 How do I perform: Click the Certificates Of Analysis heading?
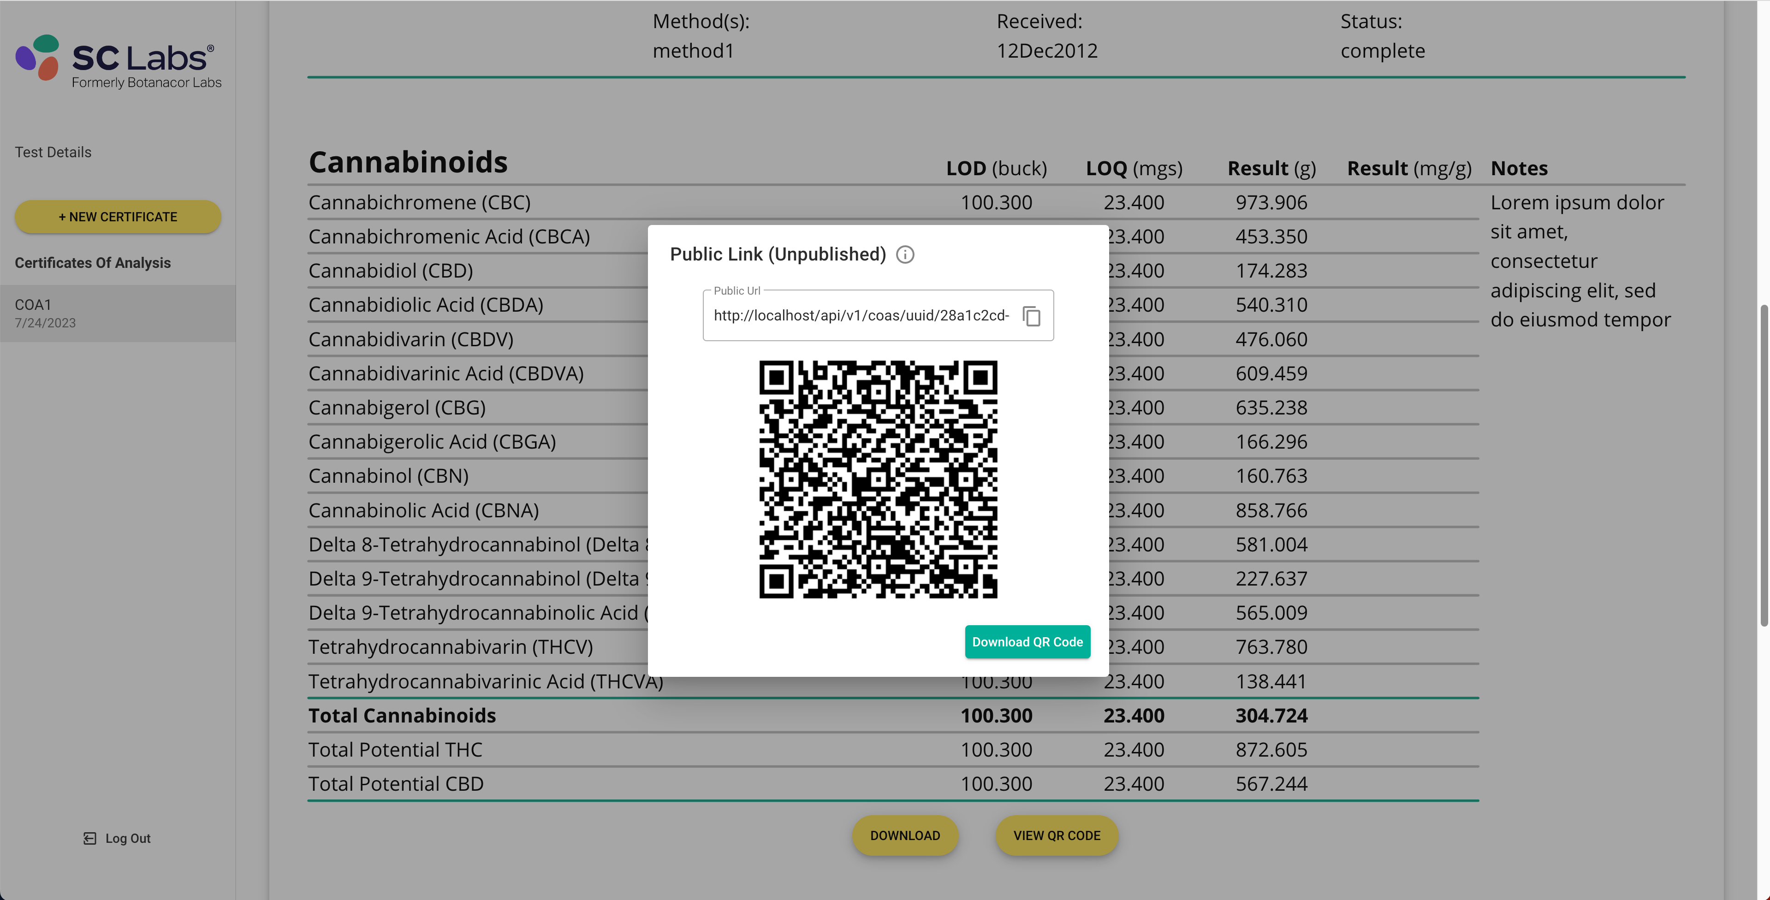(x=93, y=263)
